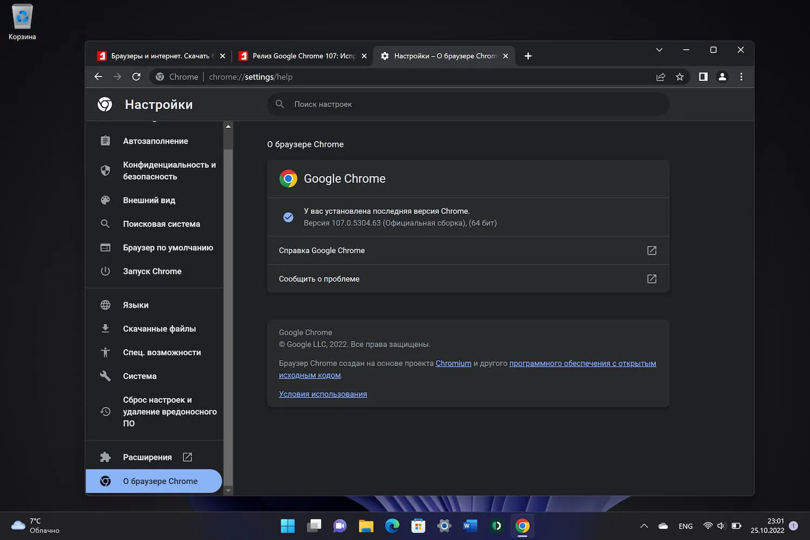810x540 pixels.
Task: Select 'О браузере Chrome' sidebar item
Action: click(x=154, y=481)
